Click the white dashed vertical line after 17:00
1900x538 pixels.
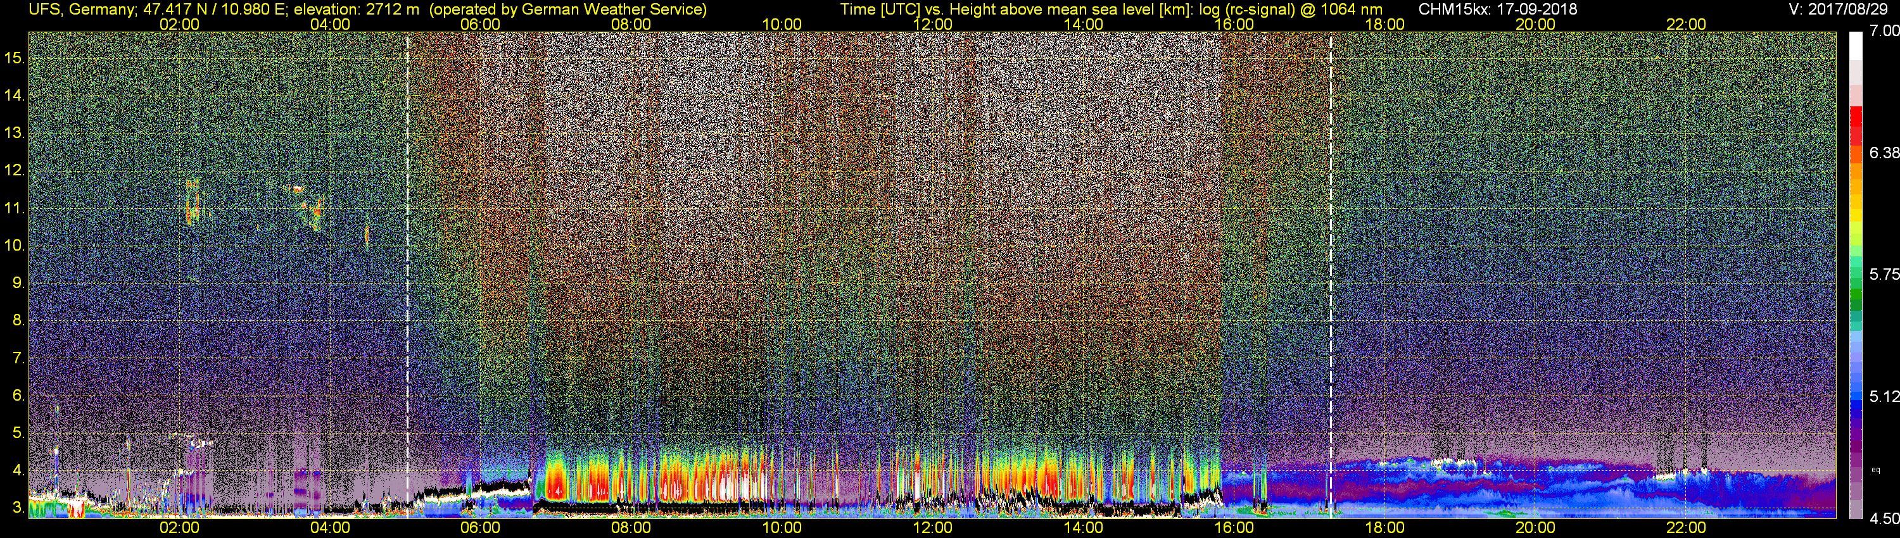(x=1331, y=275)
